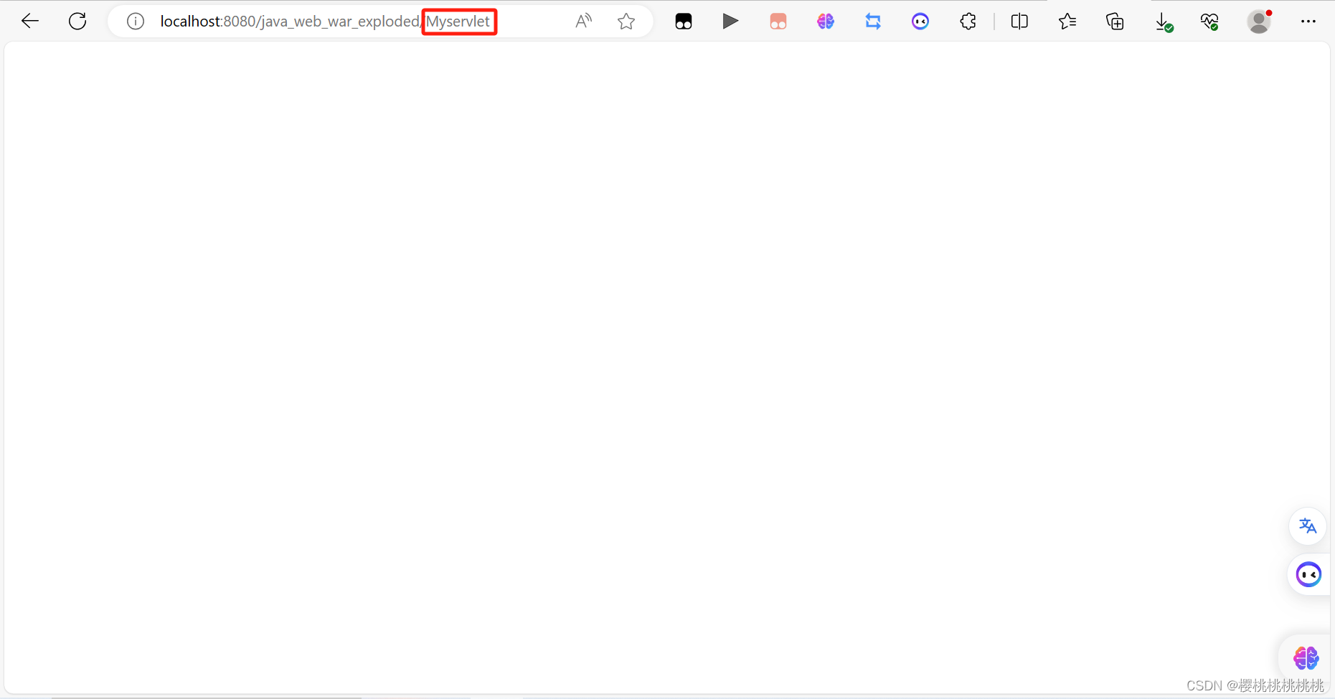Open Read aloud feature
The image size is (1335, 699).
[x=584, y=22]
